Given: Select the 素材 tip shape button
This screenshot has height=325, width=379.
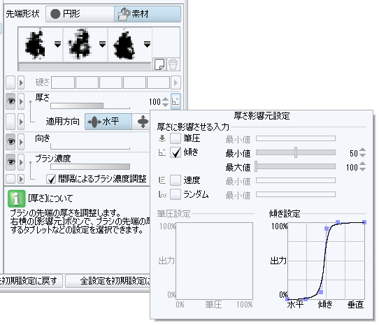Looking at the screenshot, I should (148, 14).
